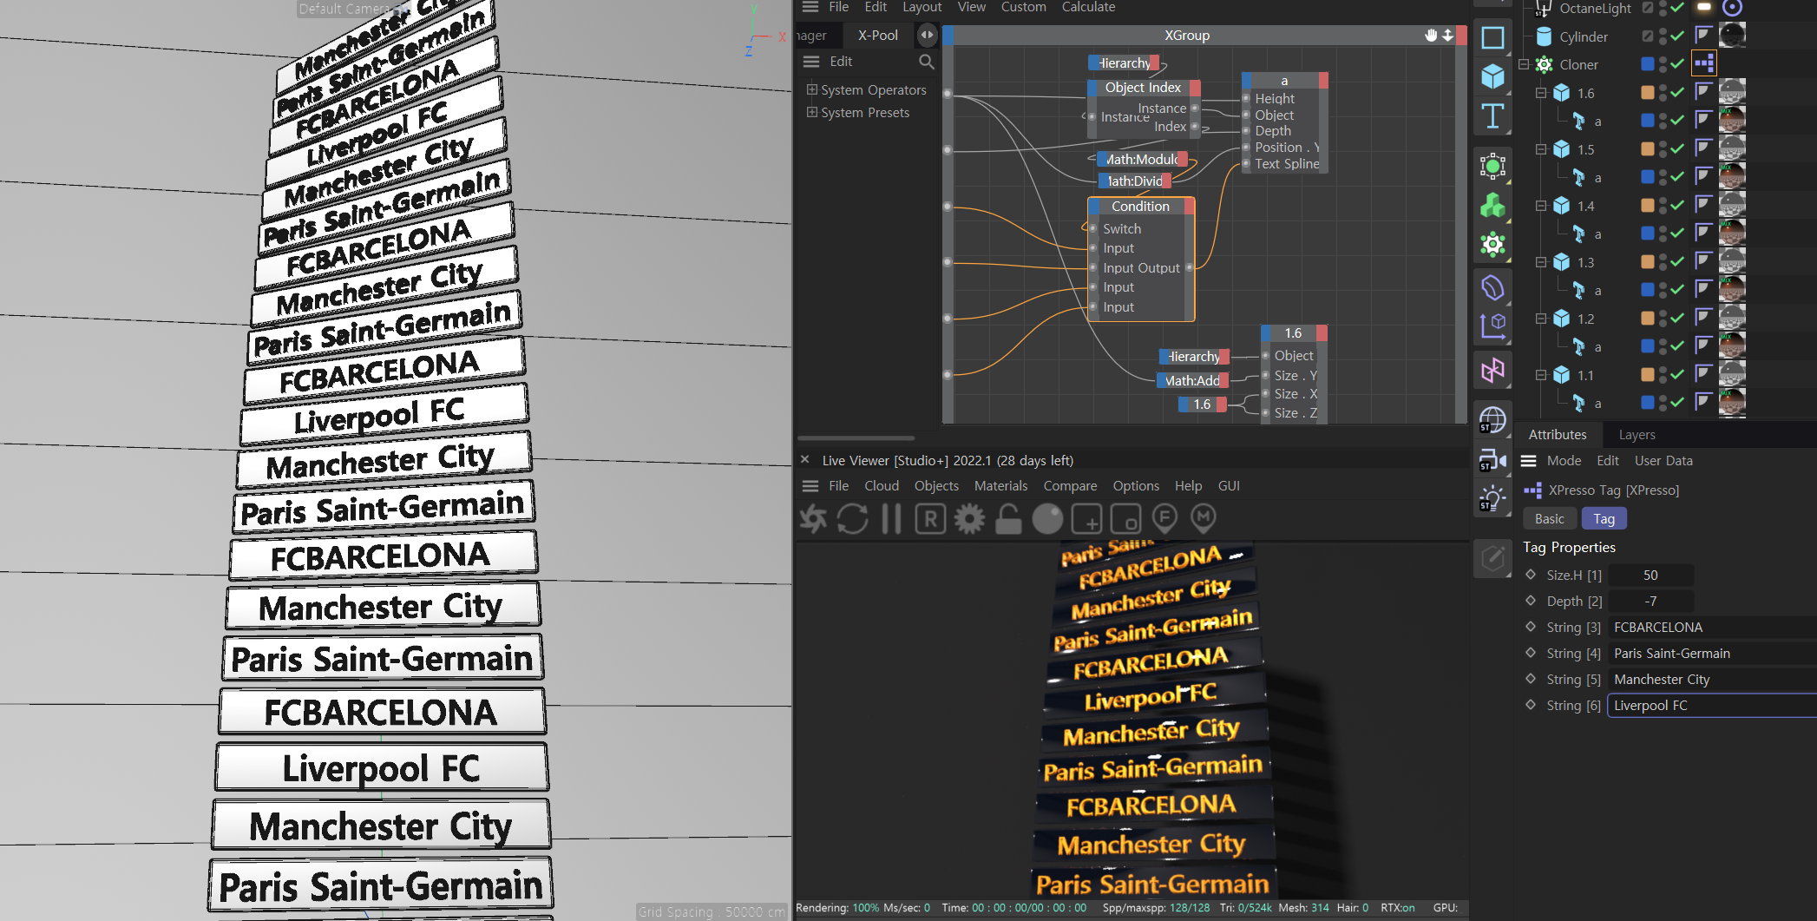Collapse the 1.2 cube hierarchy

coord(1541,319)
